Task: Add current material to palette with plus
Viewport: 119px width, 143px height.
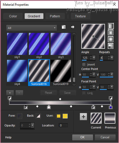Action: 83,117
